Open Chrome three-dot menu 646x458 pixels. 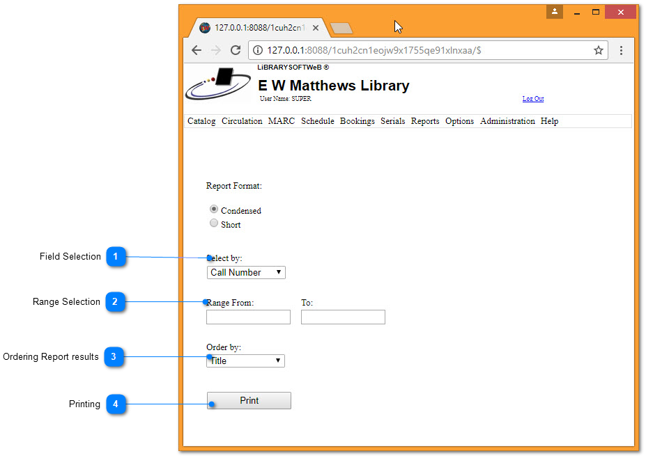tap(621, 50)
